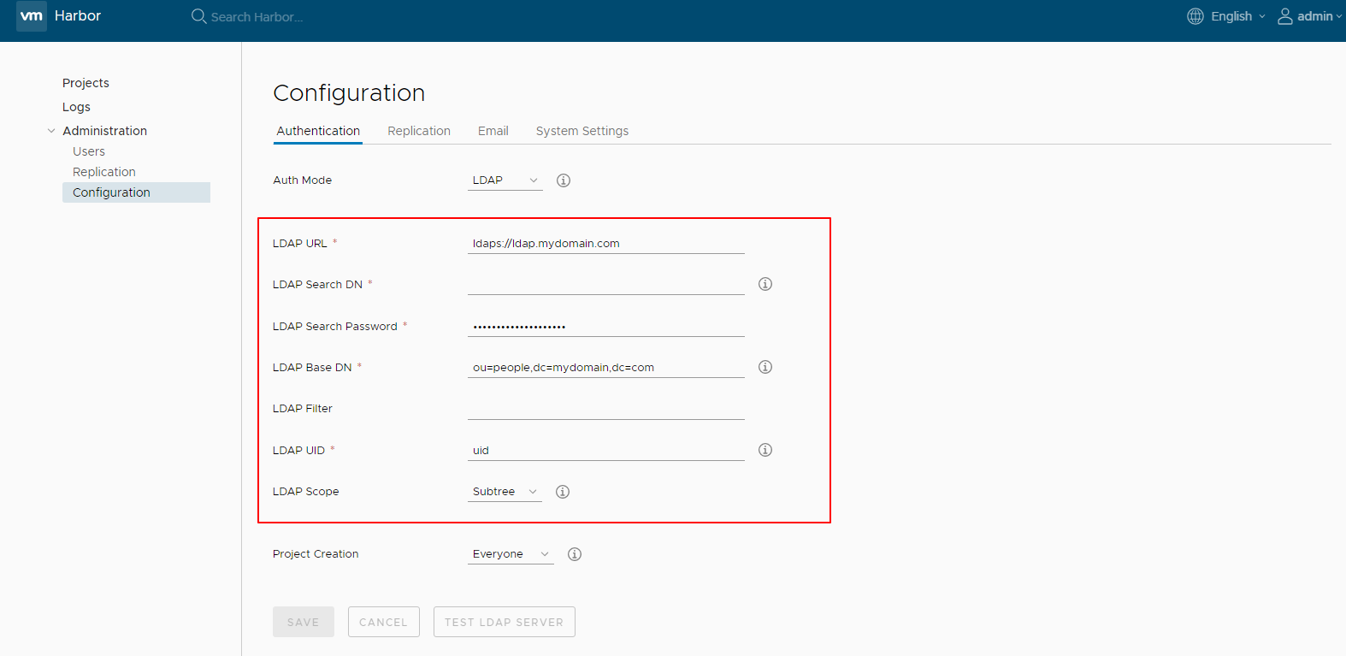Click into the LDAP Filter field
The height and width of the screenshot is (656, 1346).
tap(605, 409)
